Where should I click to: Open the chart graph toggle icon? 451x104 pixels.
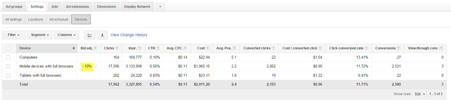[90, 35]
